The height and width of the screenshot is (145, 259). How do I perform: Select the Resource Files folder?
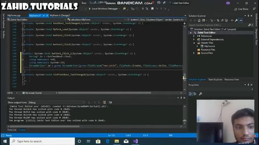coord(208,50)
